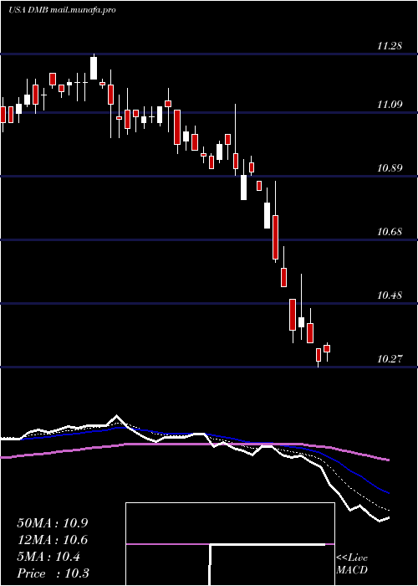The width and height of the screenshot is (418, 586).
Task: Click the USA DMB mail.munafa.pro title text
Action: tap(63, 10)
